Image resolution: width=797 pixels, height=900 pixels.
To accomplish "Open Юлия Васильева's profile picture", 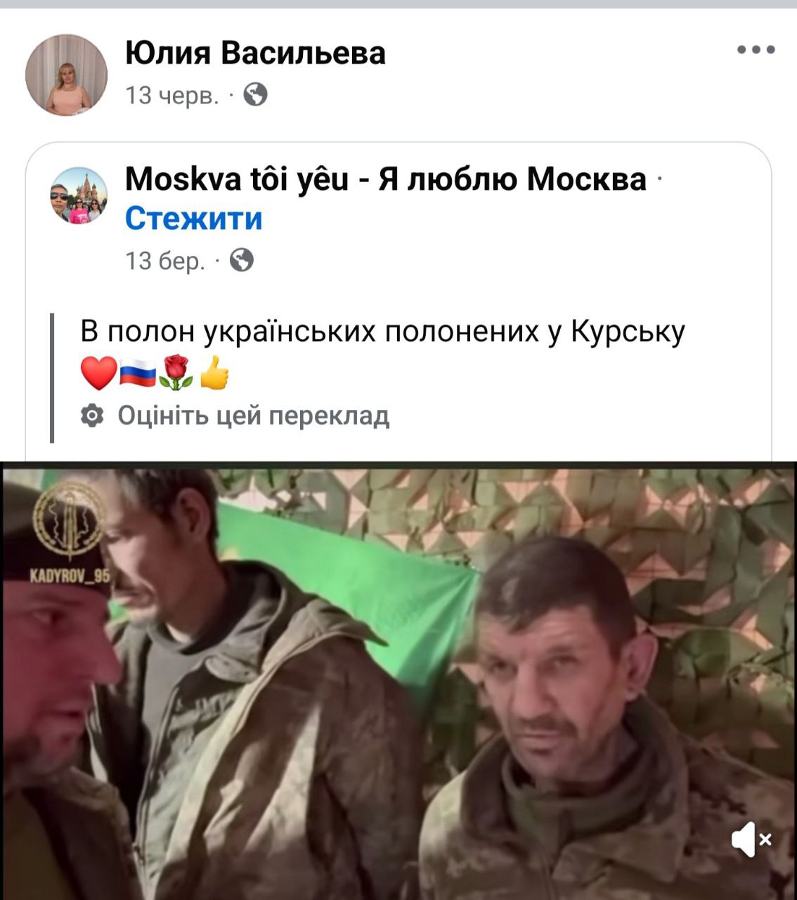I will click(x=66, y=75).
